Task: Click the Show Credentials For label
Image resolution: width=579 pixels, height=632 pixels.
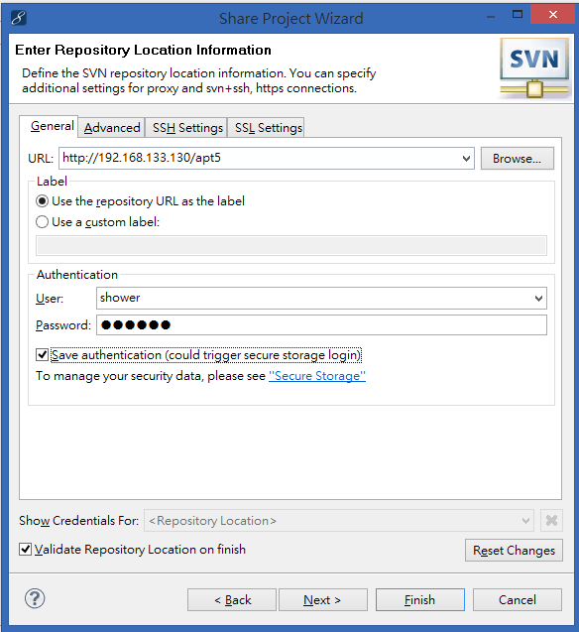Action: tap(79, 520)
